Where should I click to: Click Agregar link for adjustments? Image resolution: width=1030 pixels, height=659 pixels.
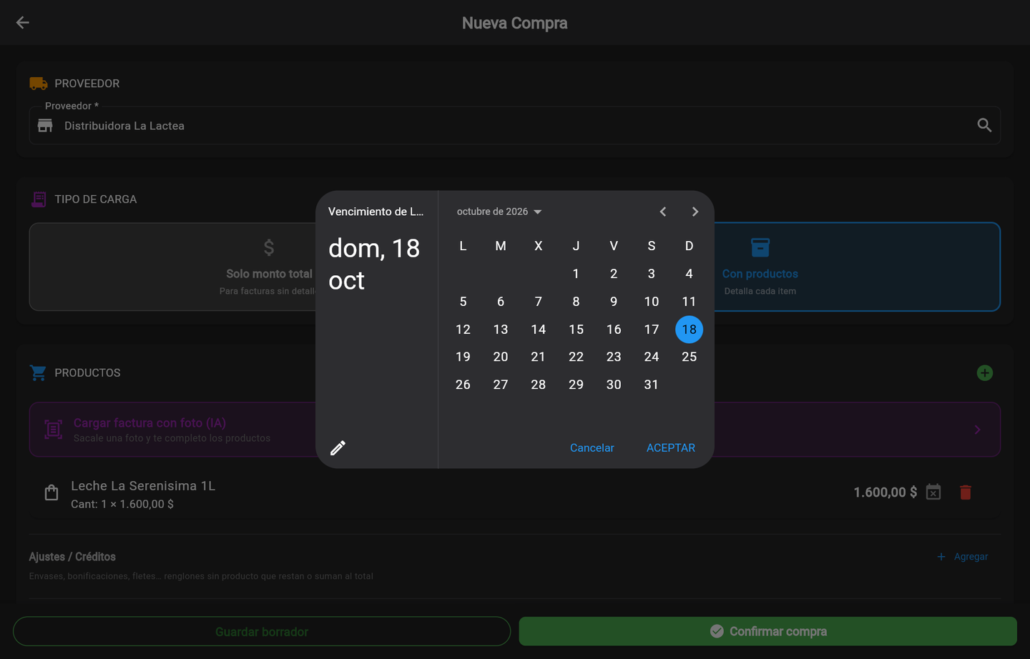(x=963, y=557)
